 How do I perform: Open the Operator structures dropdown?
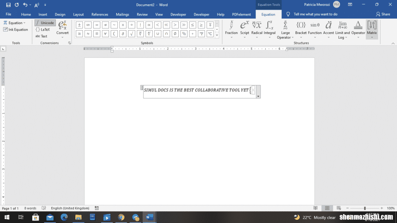[358, 29]
